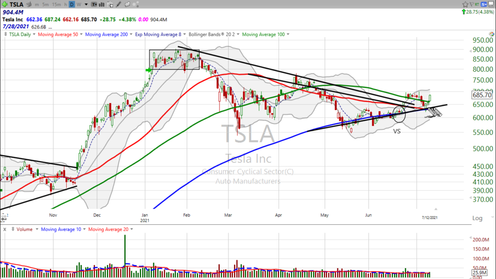Expand the Moving Average 200 dropdown arrow
This screenshot has height=279, width=496.
click(131, 35)
